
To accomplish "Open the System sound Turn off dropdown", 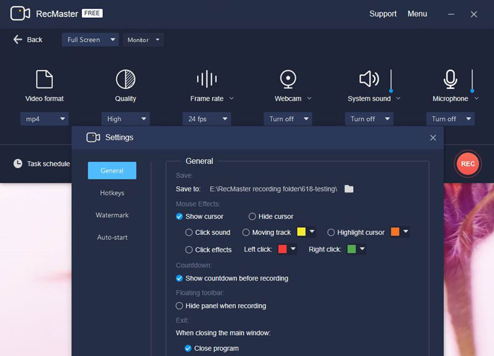I will pyautogui.click(x=369, y=119).
